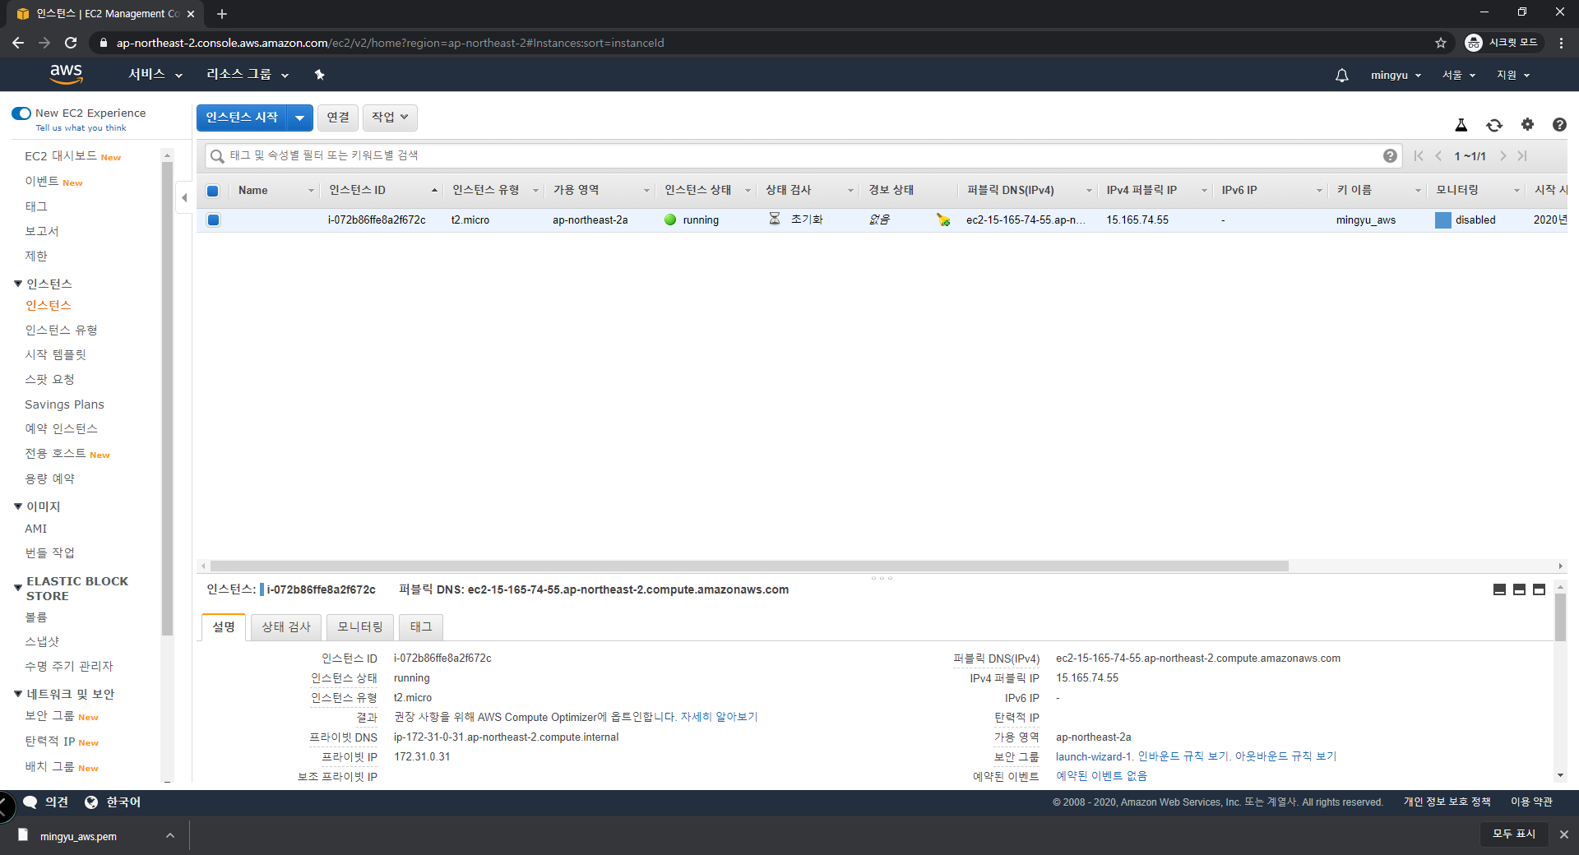
Task: Open the mingyu account dropdown
Action: pyautogui.click(x=1396, y=75)
